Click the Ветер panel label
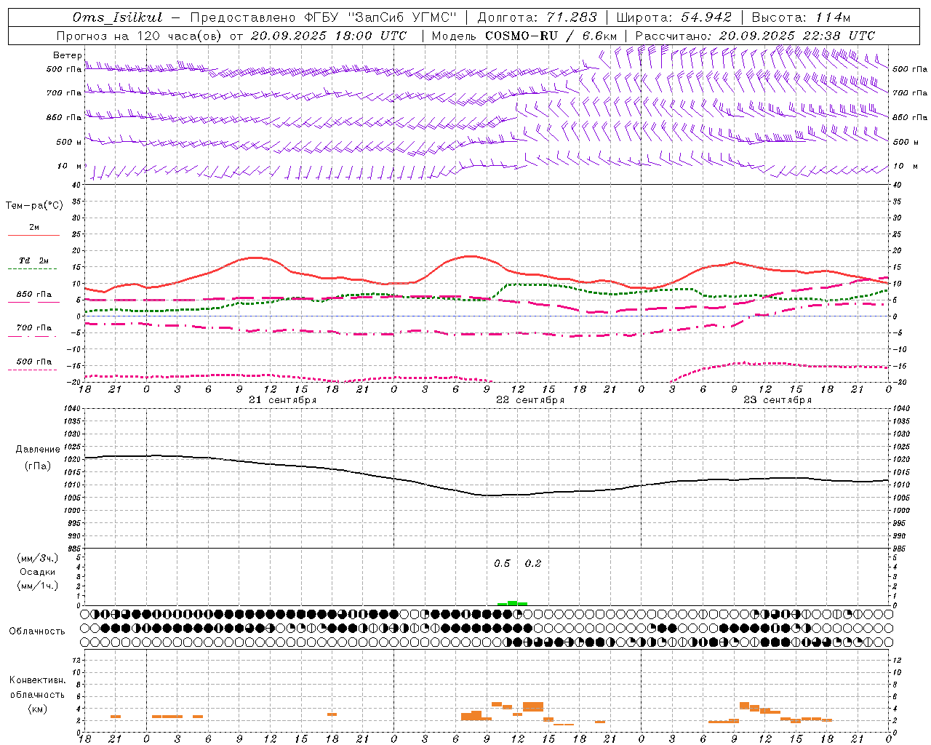The image size is (931, 745). coord(68,55)
